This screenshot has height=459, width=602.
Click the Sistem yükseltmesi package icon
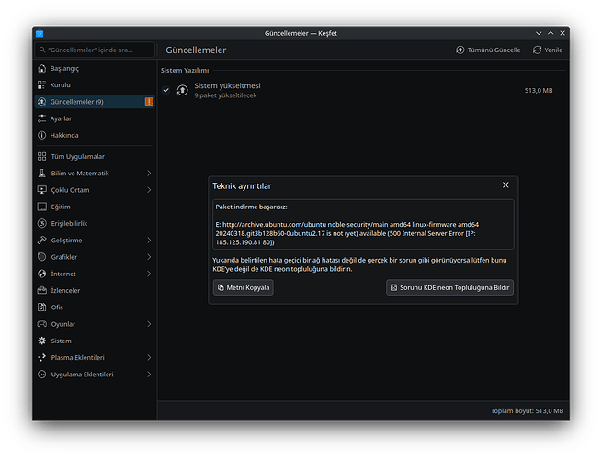(x=182, y=90)
